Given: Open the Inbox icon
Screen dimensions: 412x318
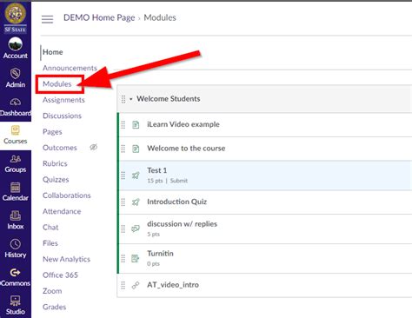Looking at the screenshot, I should click(16, 215).
